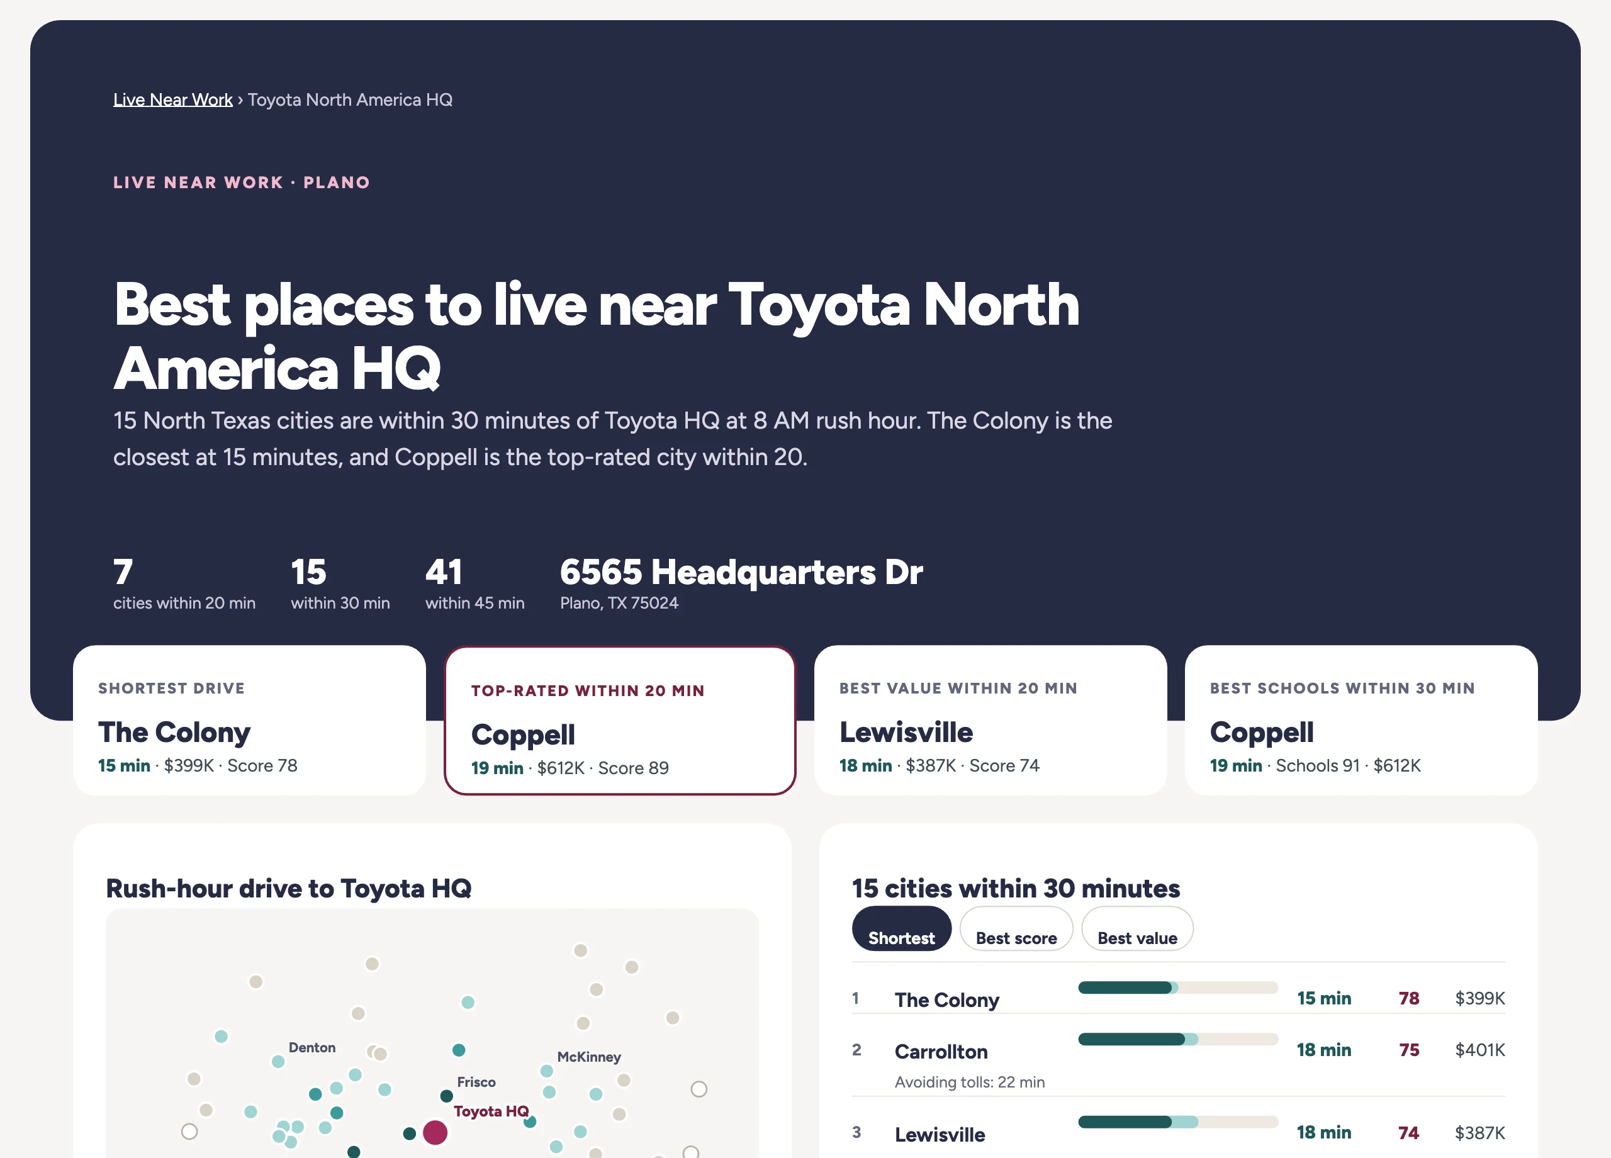Open the Shortest Drive card for The Colony

click(249, 721)
